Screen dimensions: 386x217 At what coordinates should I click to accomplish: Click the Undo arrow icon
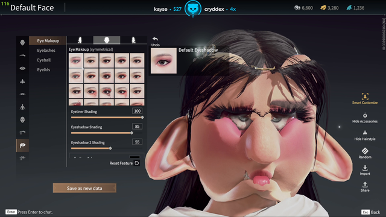[x=155, y=39]
